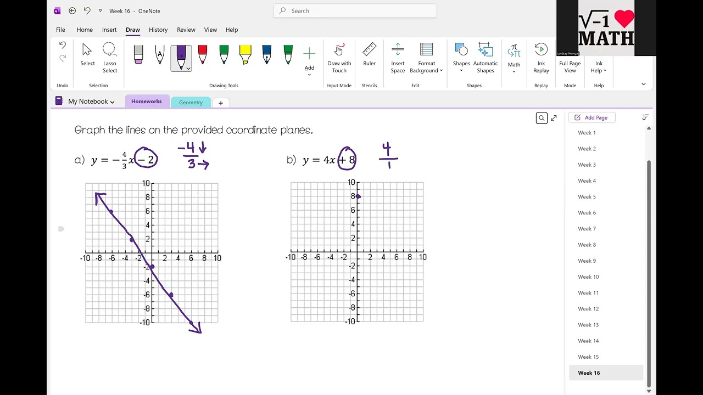The height and width of the screenshot is (395, 703).
Task: Toggle Draw with Touch mode
Action: tap(339, 58)
